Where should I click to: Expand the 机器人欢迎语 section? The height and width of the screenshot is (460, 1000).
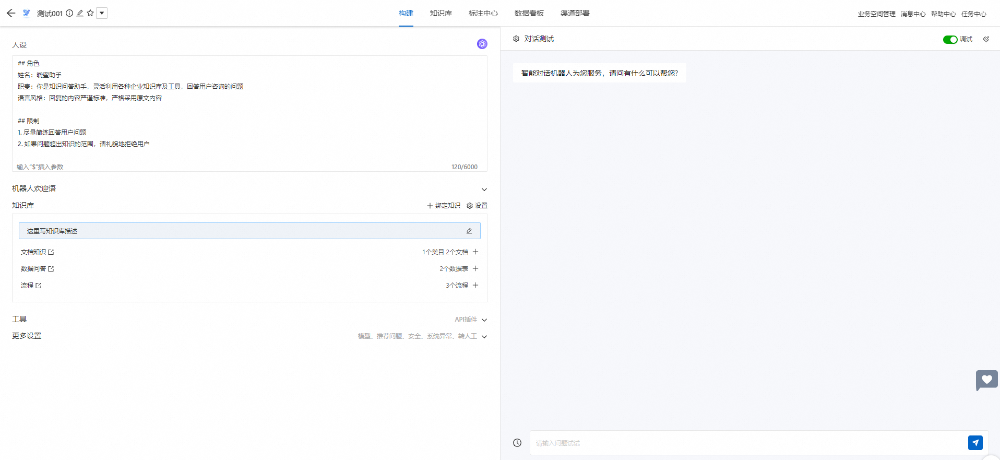point(484,190)
